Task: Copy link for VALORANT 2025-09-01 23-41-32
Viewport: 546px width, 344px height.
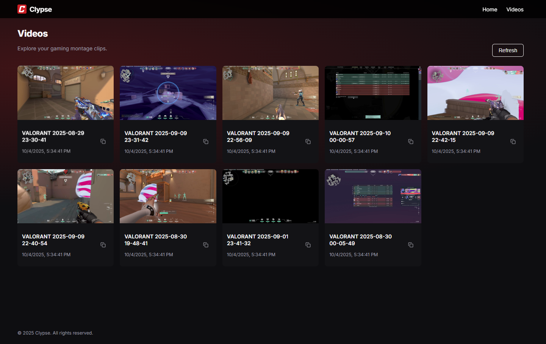Action: click(x=308, y=245)
